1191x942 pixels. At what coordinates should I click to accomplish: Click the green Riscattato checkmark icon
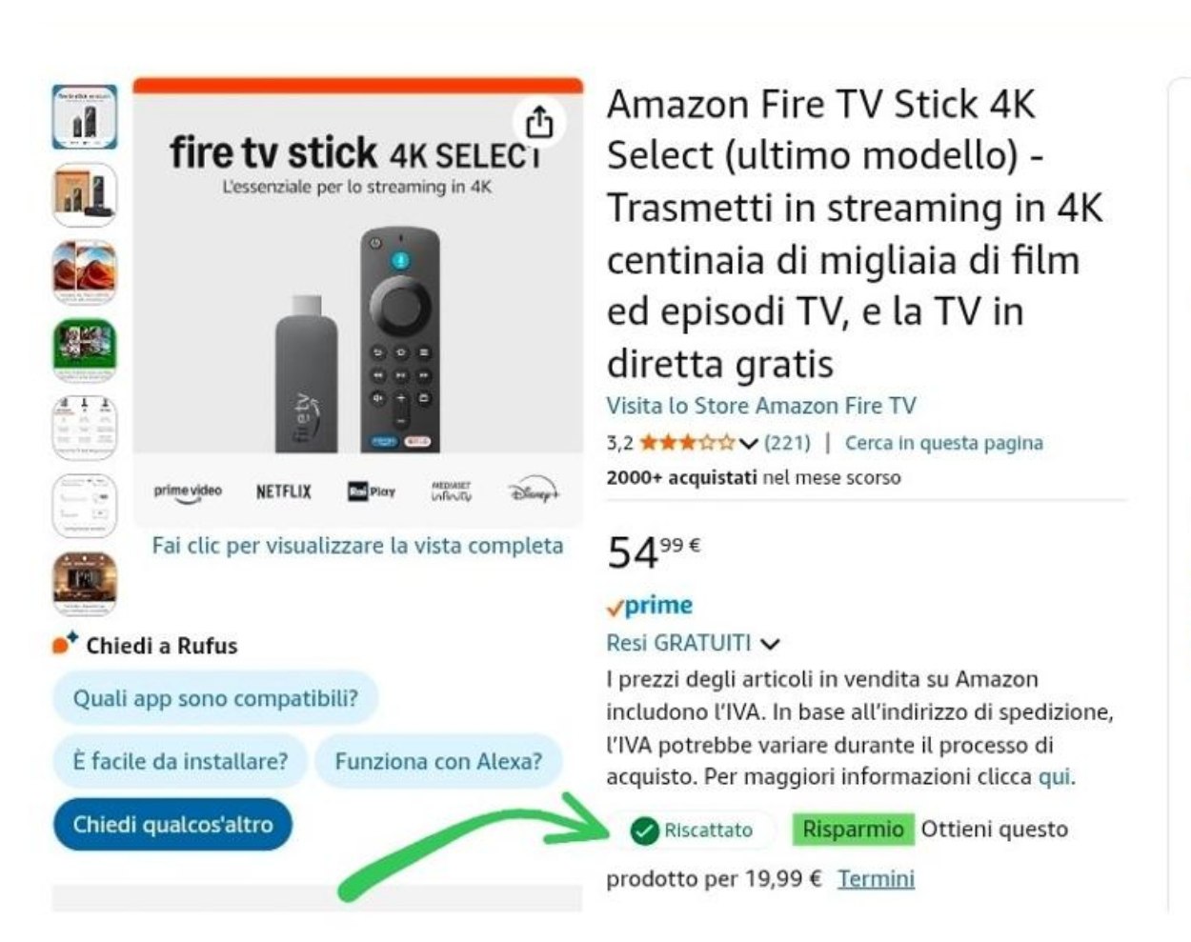[645, 831]
